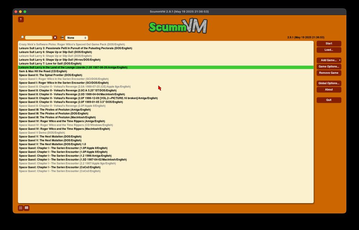Image resolution: width=359 pixels, height=230 pixels.
Task: Select Space Quest III Macintosh entry
Action: point(166,117)
